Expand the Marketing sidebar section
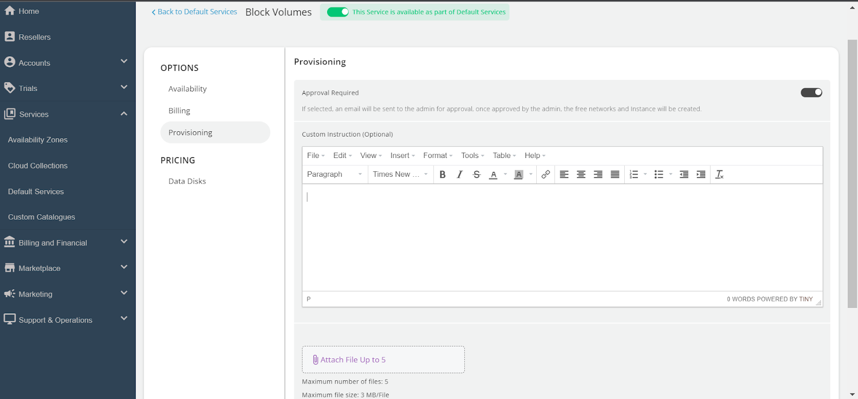The width and height of the screenshot is (858, 399). click(x=124, y=293)
